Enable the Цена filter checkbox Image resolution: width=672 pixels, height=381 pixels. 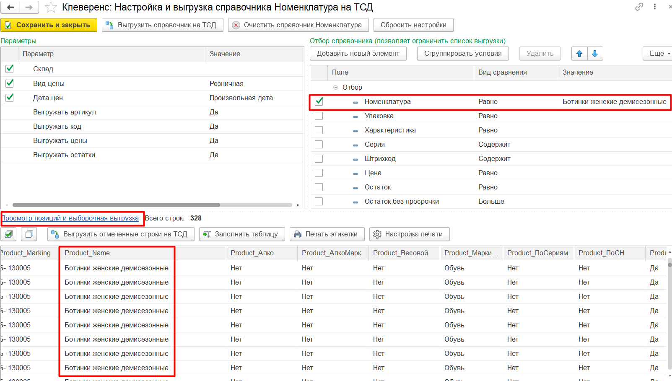(319, 173)
